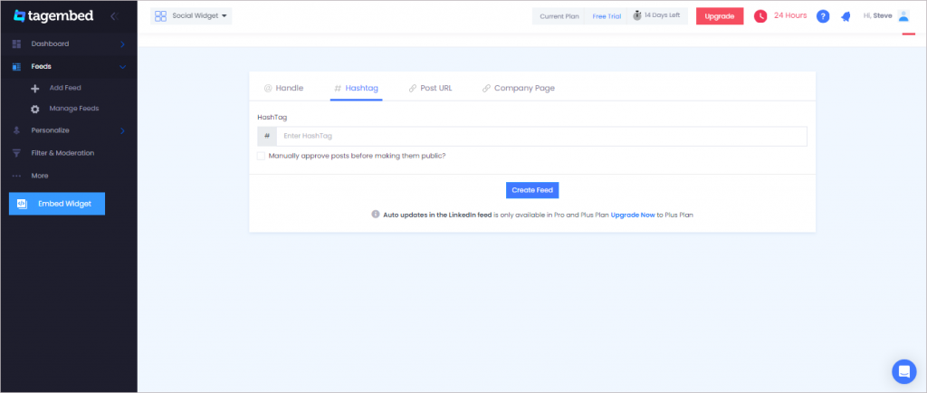This screenshot has width=927, height=393.
Task: Open the Dashboard grid icon
Action: point(16,43)
